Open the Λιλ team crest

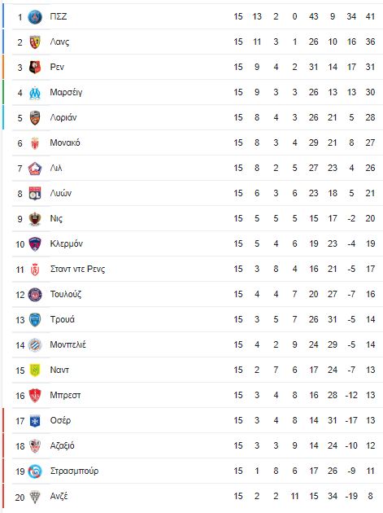tap(35, 169)
